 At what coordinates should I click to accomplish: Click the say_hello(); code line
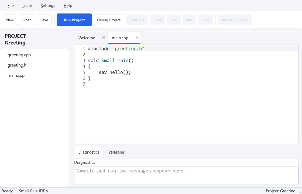115,72
